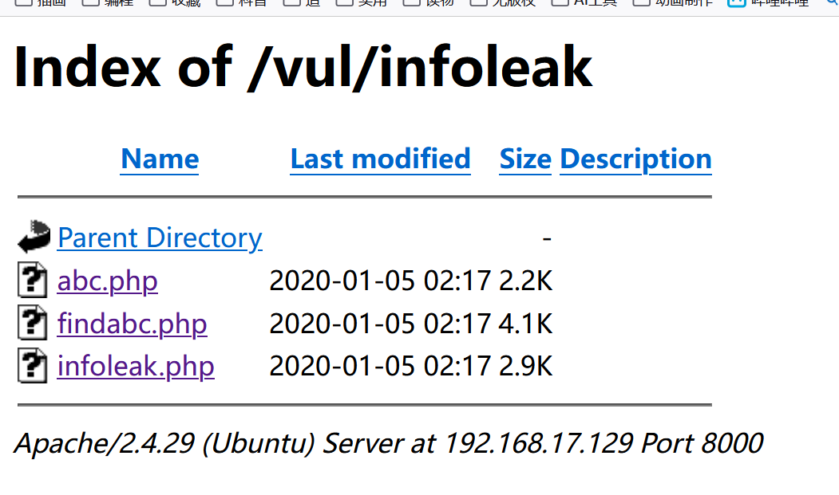Open the abc.php file link
Viewport: 839px width, 495px height.
click(108, 281)
